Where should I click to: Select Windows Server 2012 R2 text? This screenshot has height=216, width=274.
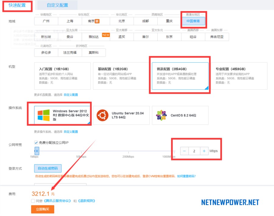click(71, 115)
